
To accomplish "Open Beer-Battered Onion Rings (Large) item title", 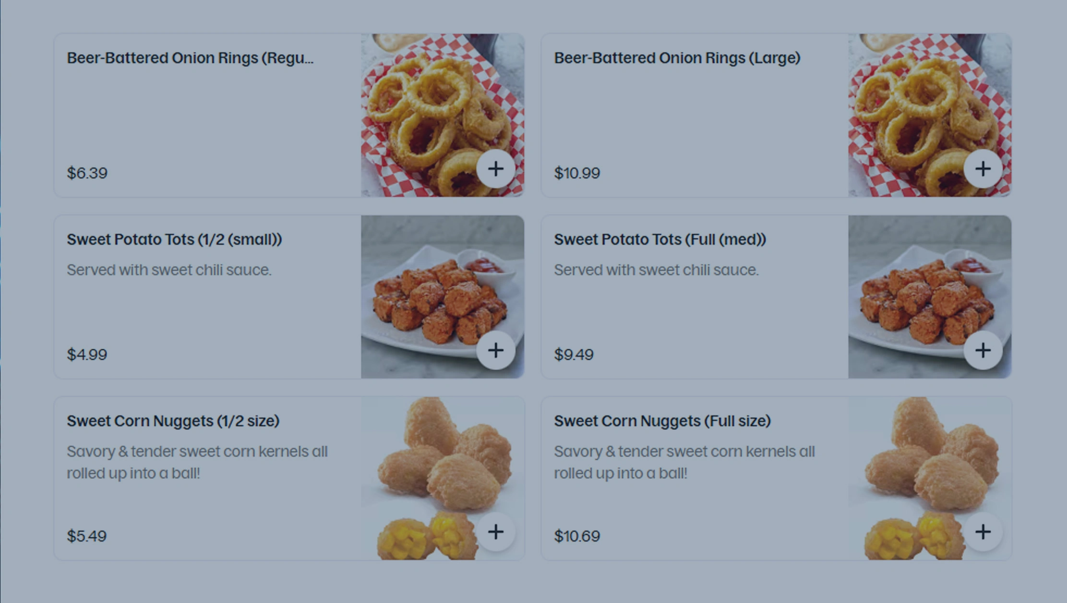I will [677, 58].
